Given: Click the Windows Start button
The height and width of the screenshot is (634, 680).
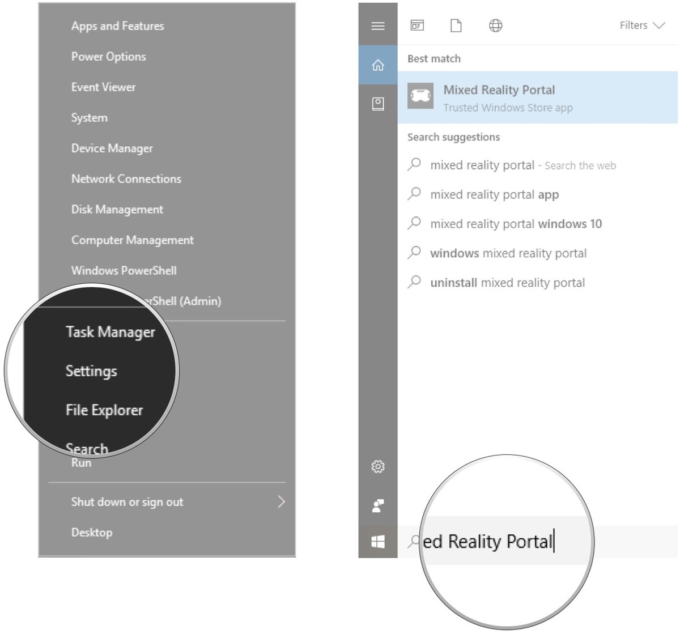Looking at the screenshot, I should [x=377, y=542].
